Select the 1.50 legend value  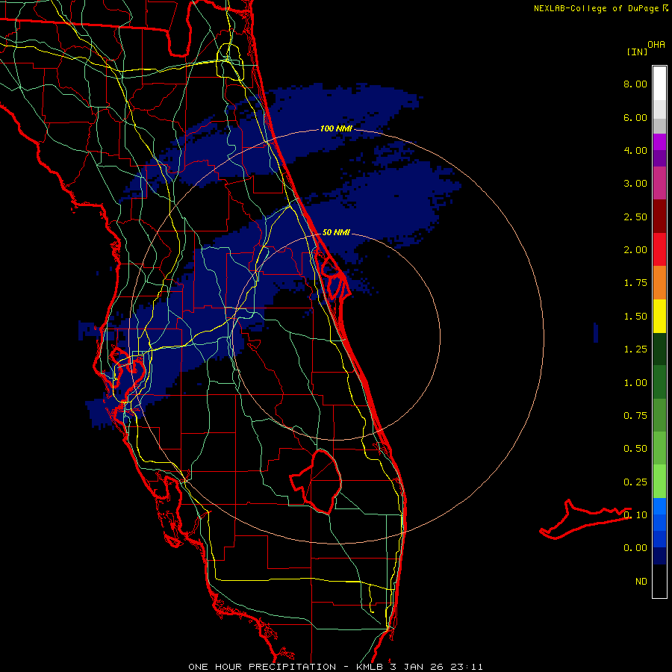(x=635, y=317)
